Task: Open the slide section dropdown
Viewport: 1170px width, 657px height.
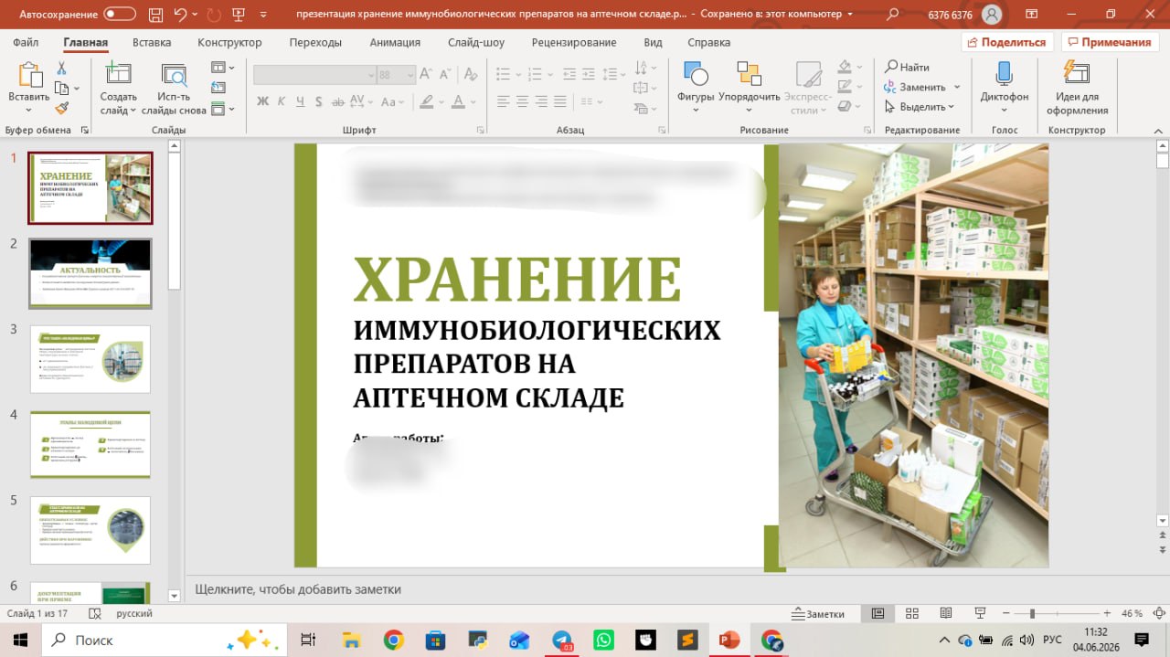Action: click(222, 109)
